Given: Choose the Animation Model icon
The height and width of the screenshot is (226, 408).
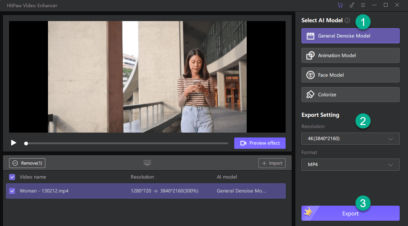Looking at the screenshot, I should pyautogui.click(x=310, y=55).
